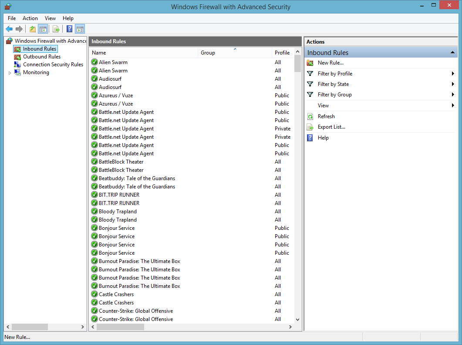Image resolution: width=462 pixels, height=345 pixels.
Task: Toggle the Show/Hide Console Tree icon
Action: pyautogui.click(x=43, y=29)
